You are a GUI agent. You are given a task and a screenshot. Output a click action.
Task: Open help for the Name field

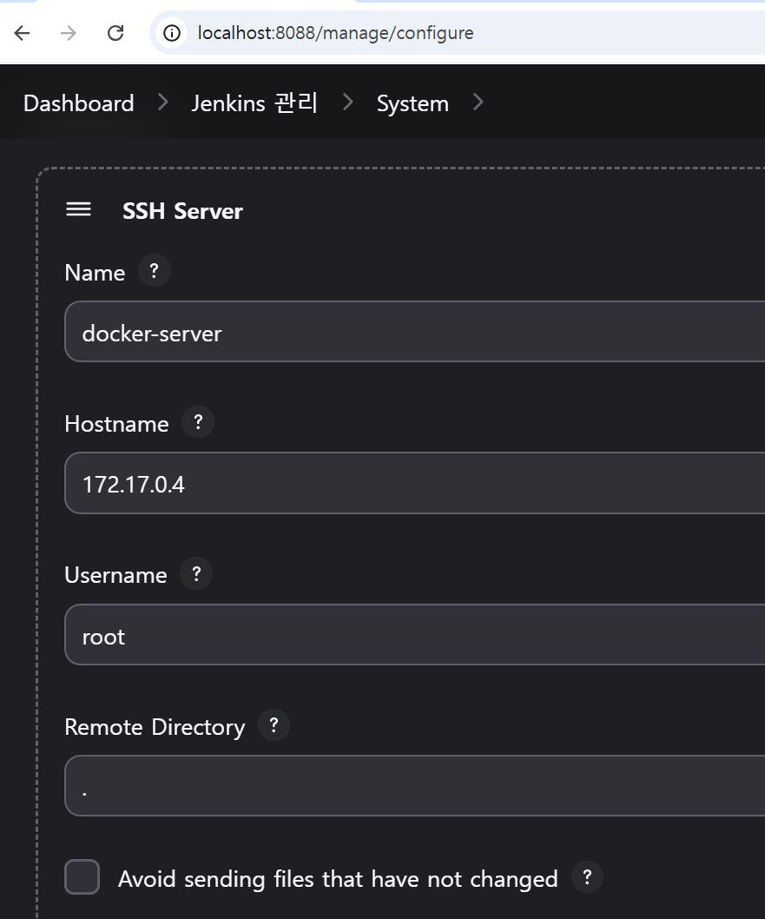point(154,271)
